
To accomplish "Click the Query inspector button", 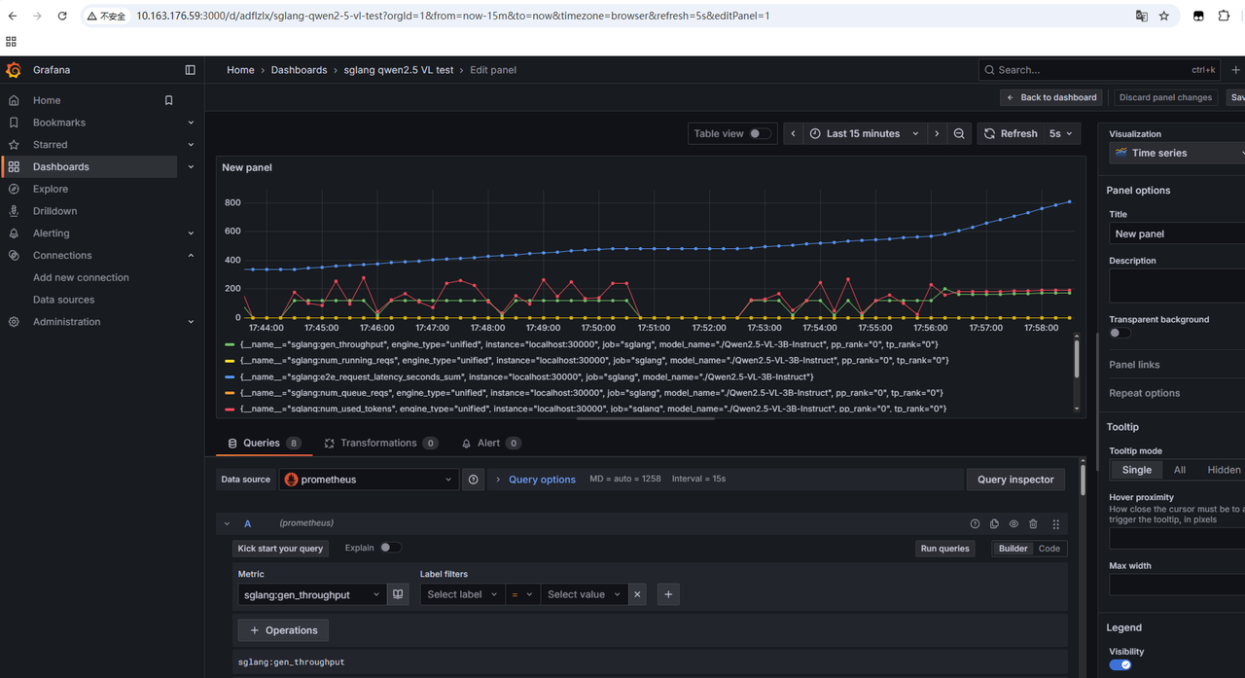I will coord(1015,480).
